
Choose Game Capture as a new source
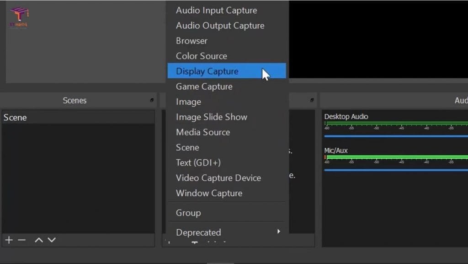(x=204, y=86)
